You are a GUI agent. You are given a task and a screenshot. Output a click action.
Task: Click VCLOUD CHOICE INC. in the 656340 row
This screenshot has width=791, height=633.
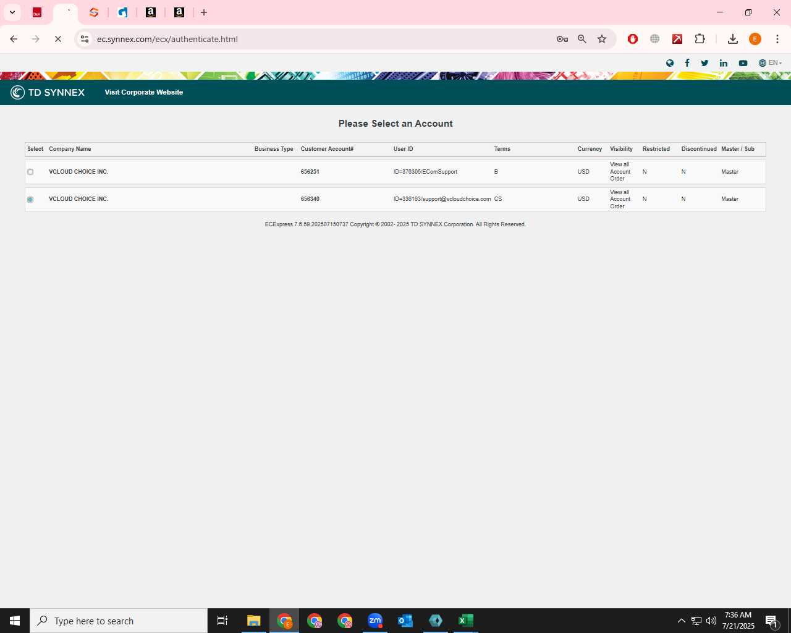[x=78, y=199]
